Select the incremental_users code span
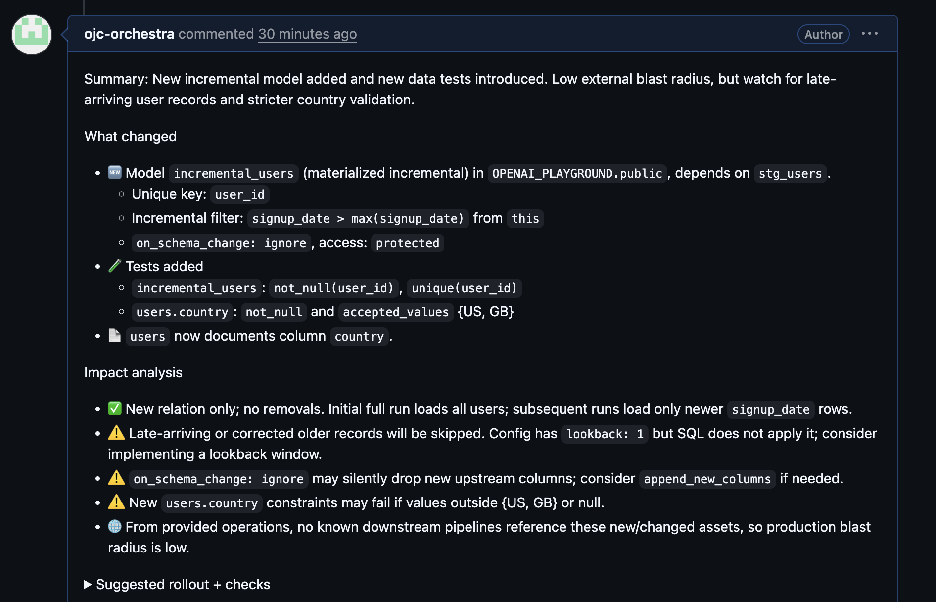936x602 pixels. pos(234,173)
